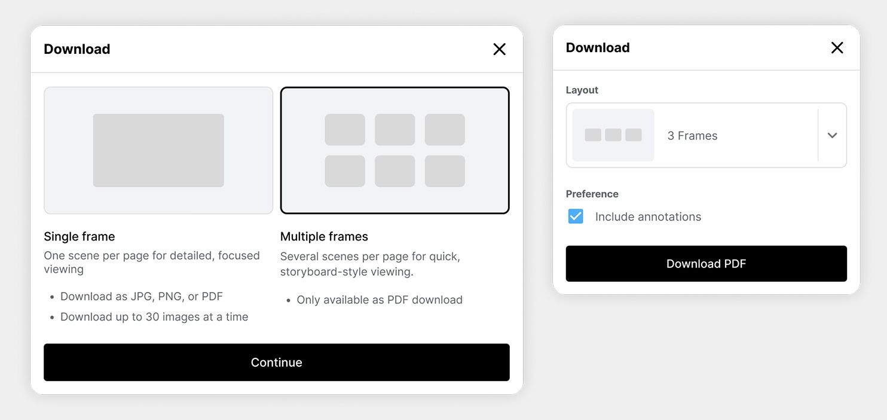887x420 pixels.
Task: Click the 3 Frames layout field
Action: 706,135
